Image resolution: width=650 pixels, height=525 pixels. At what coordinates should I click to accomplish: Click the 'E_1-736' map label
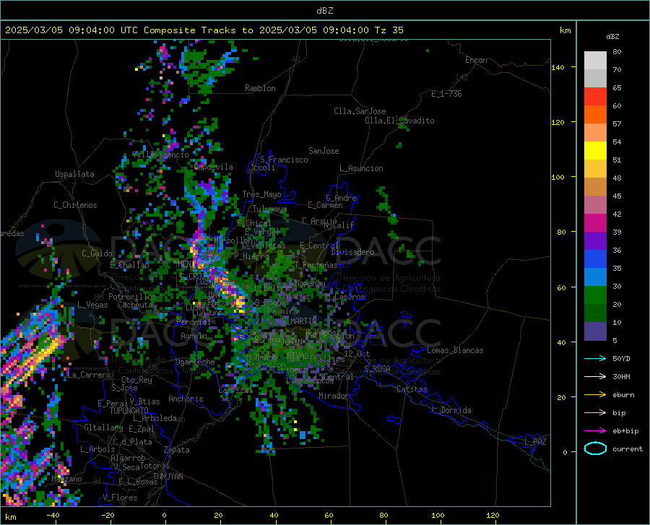click(x=446, y=94)
